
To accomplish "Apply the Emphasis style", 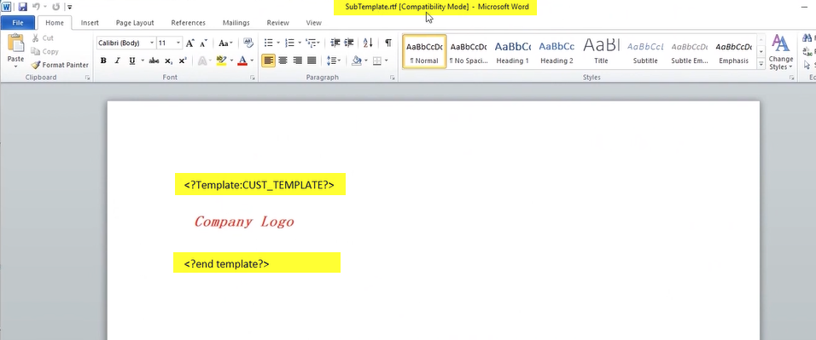I will tap(734, 51).
